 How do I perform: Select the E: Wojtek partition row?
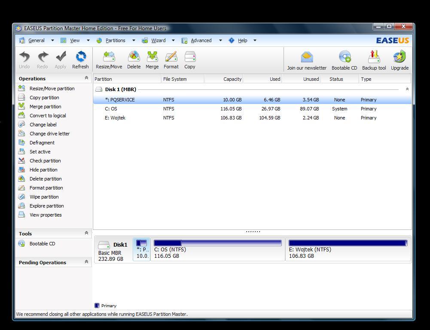pyautogui.click(x=252, y=118)
